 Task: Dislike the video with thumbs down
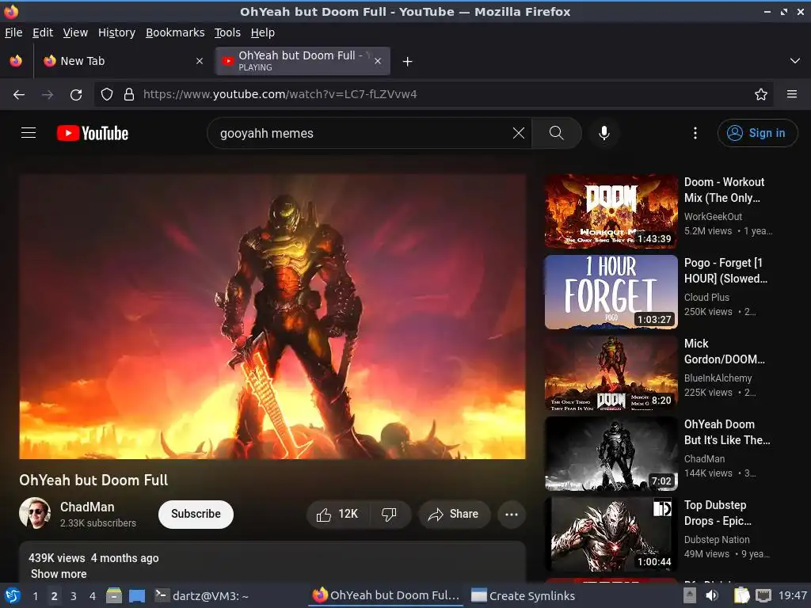click(x=390, y=514)
